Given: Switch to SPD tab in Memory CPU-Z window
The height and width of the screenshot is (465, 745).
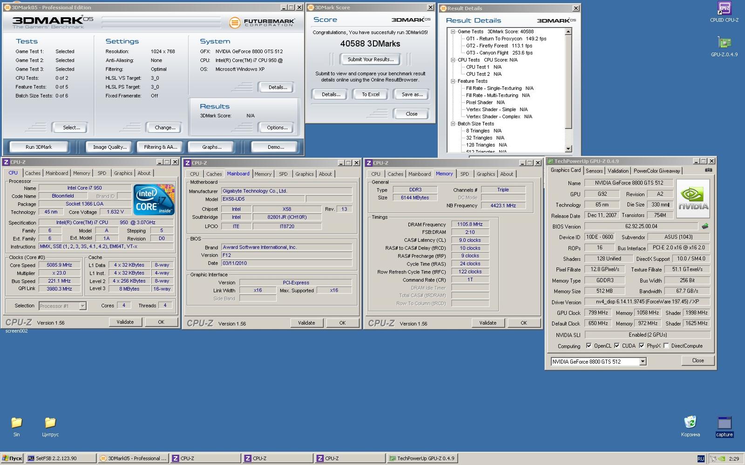Looking at the screenshot, I should pyautogui.click(x=465, y=174).
